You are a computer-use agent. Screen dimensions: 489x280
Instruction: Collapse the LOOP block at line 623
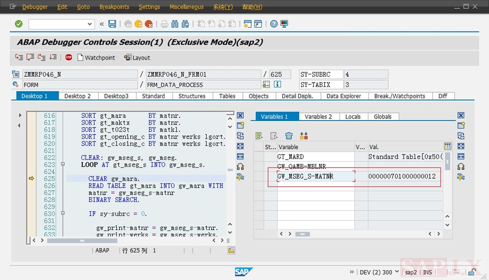coord(63,164)
